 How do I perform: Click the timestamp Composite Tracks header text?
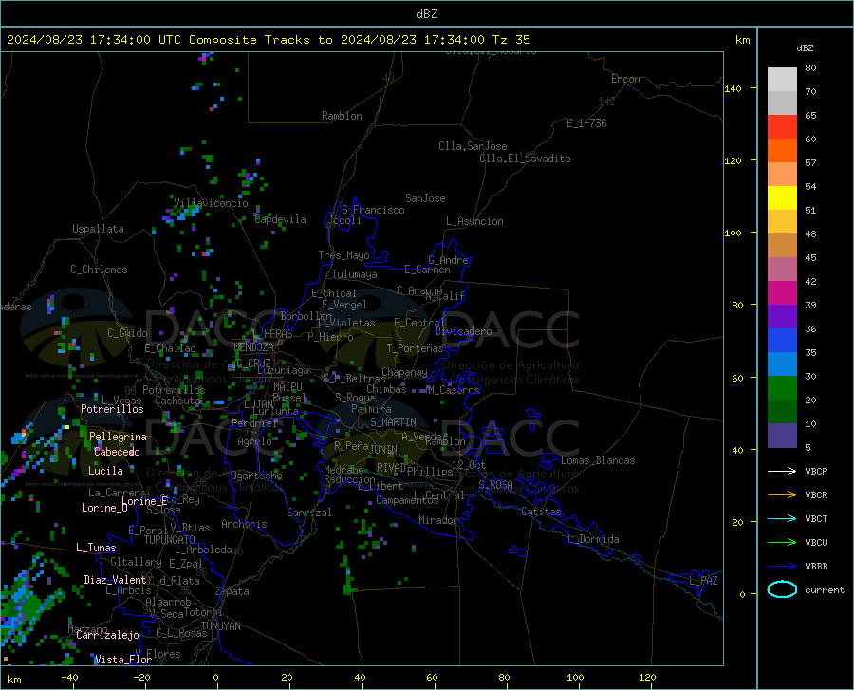(x=268, y=40)
